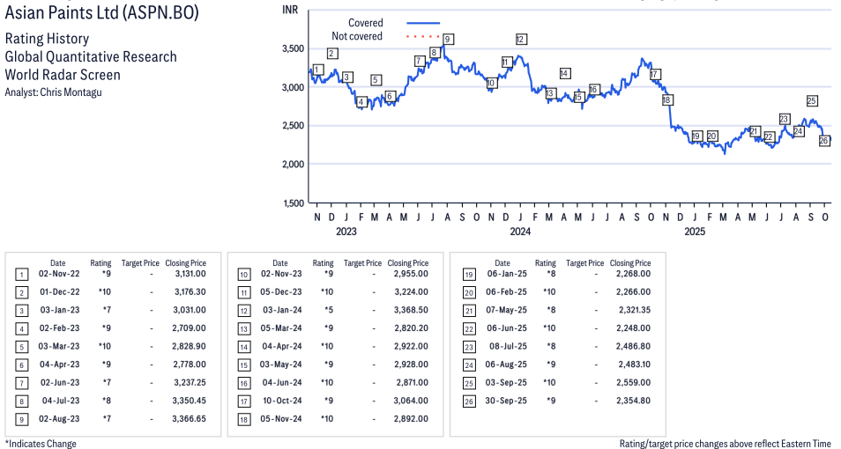This screenshot has height=449, width=841.
Task: Click the Asian Paints Ltd (ASPN.BO) title
Action: (x=101, y=13)
